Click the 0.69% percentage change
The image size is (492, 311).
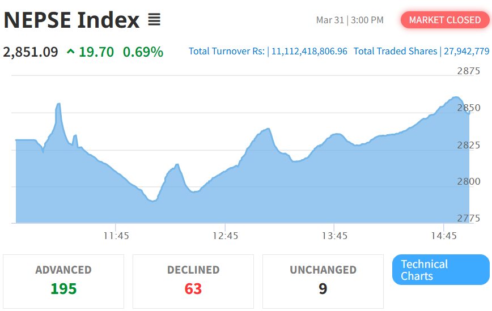point(143,52)
